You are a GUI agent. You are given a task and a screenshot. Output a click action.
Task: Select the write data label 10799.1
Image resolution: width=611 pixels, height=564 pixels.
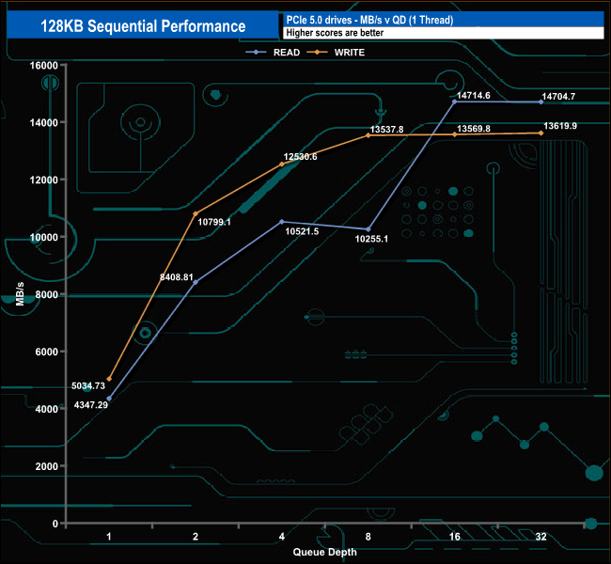(x=214, y=222)
